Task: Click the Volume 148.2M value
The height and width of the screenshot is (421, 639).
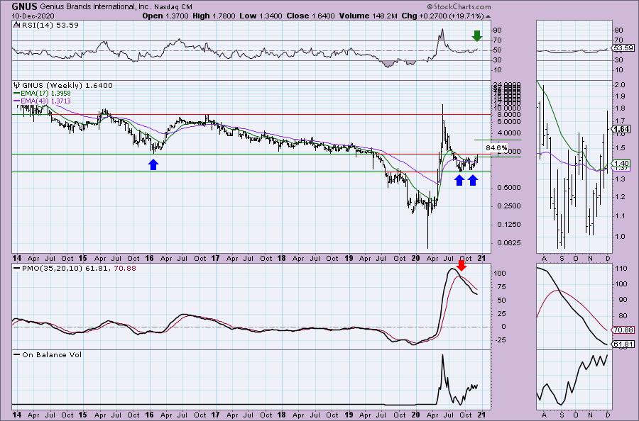Action: (x=368, y=16)
